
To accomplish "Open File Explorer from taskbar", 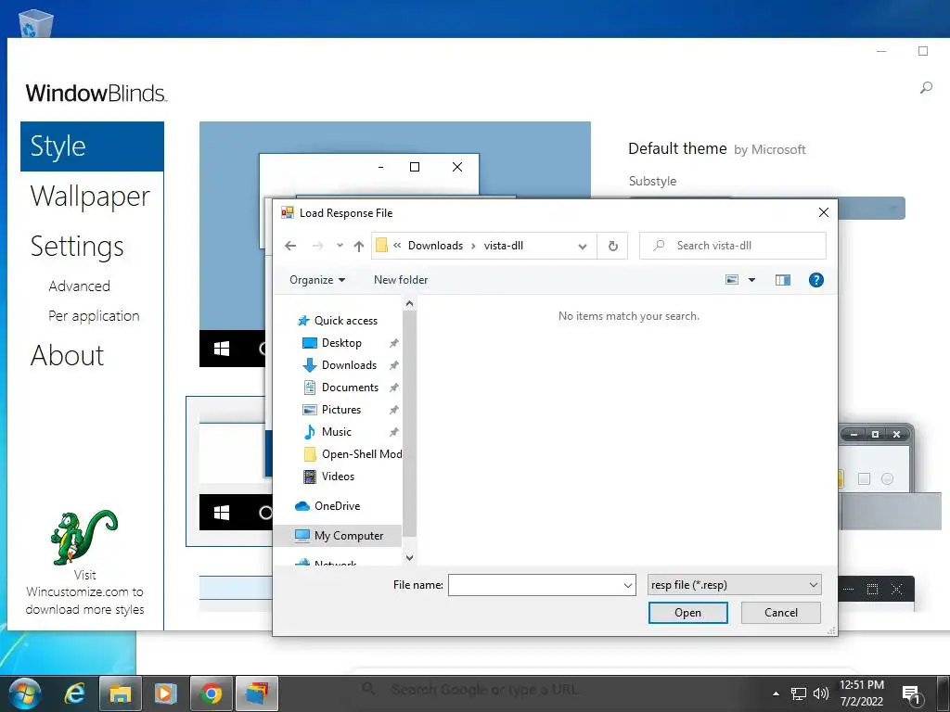I will tap(120, 693).
